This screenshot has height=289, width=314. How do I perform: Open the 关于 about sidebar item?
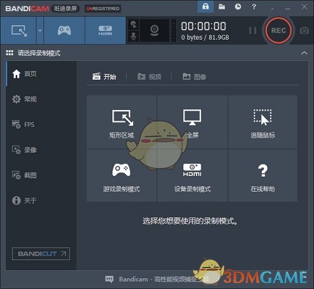click(41, 200)
